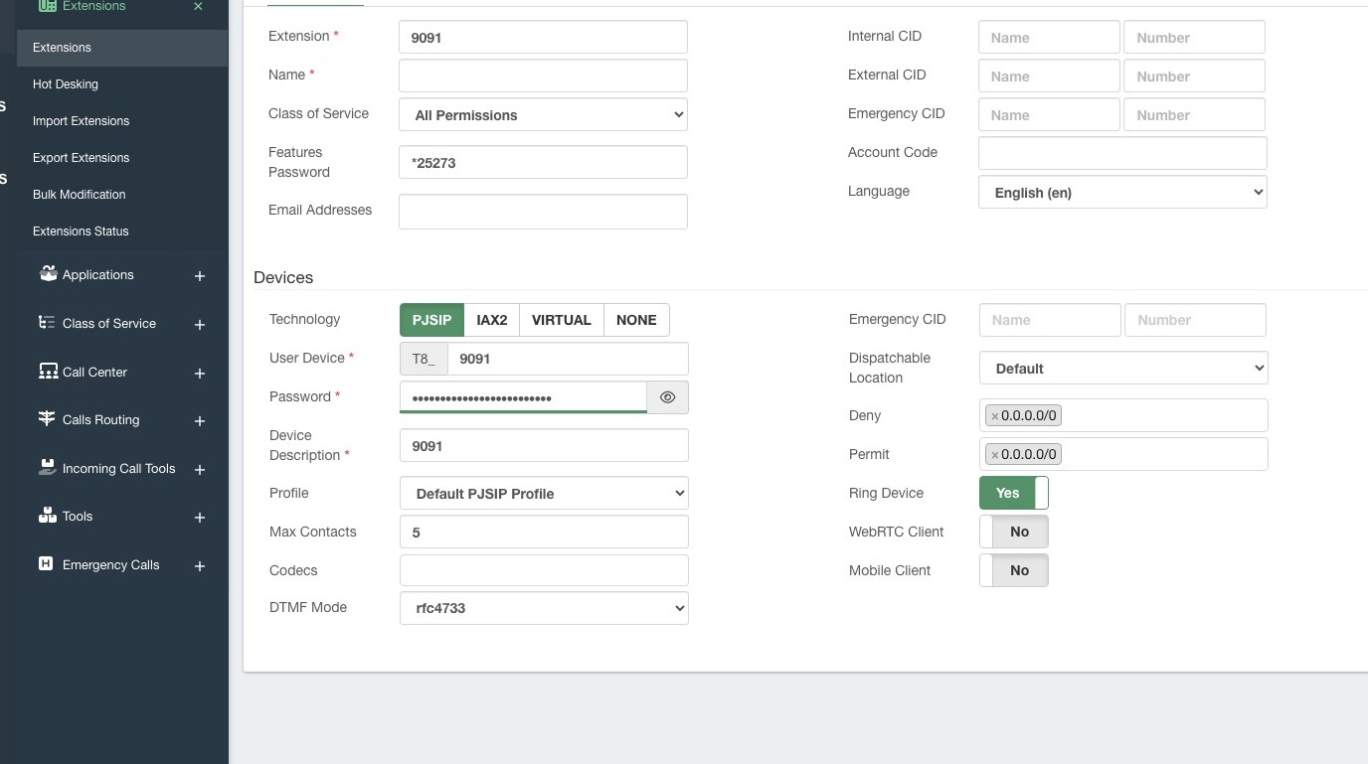Screen dimensions: 1368x764
Task: Enable the Mobile Client toggle
Action: pos(1013,570)
